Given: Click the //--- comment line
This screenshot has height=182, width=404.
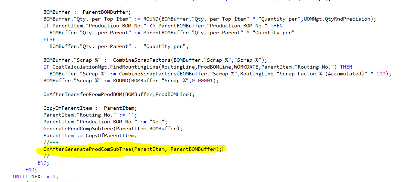Looking at the screenshot, I should coord(49,156).
